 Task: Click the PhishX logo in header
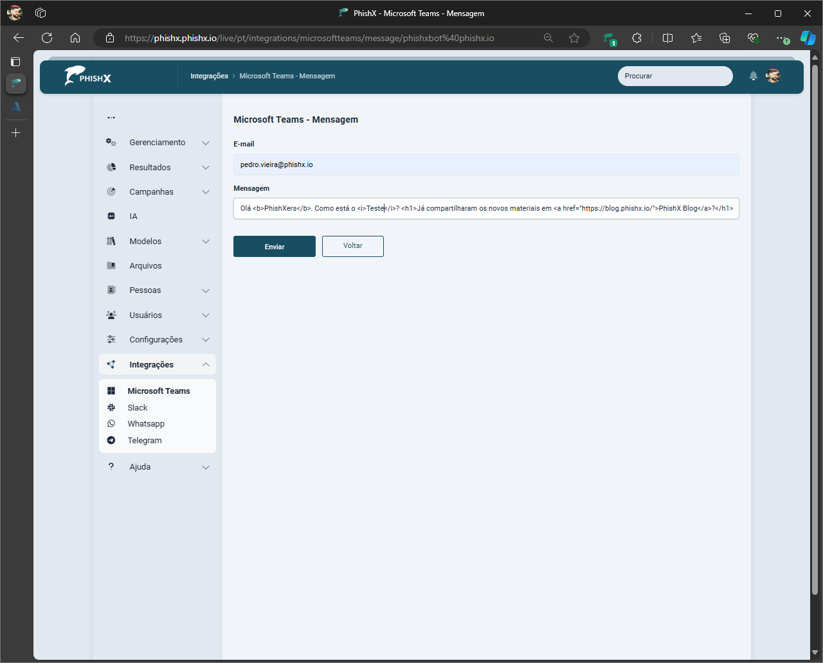tap(88, 76)
